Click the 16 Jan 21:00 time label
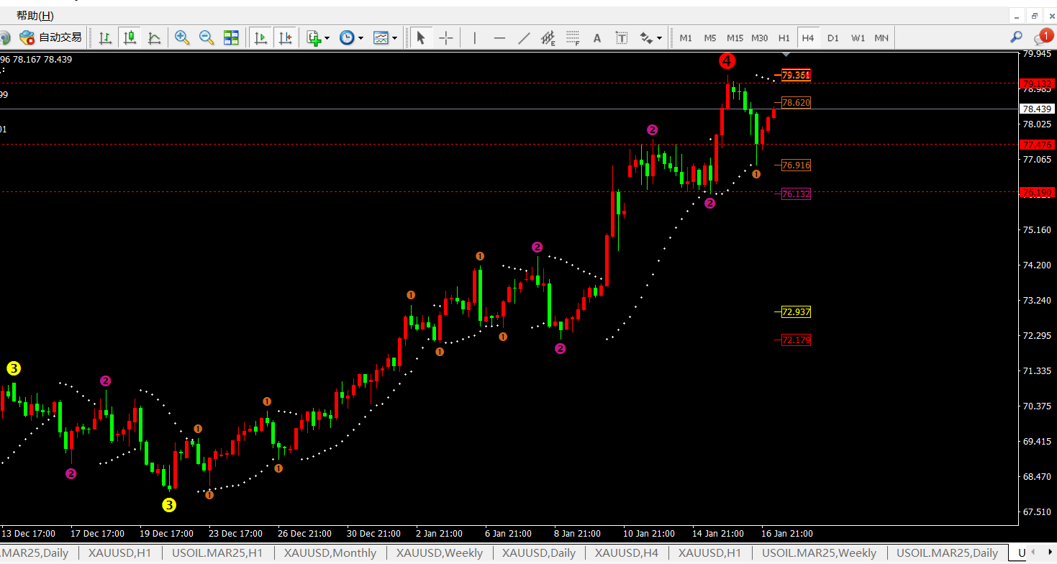Image resolution: width=1057 pixels, height=564 pixels. point(787,534)
